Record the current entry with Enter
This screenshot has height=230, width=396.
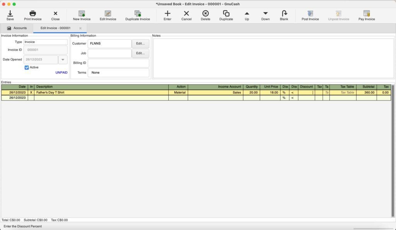click(167, 15)
